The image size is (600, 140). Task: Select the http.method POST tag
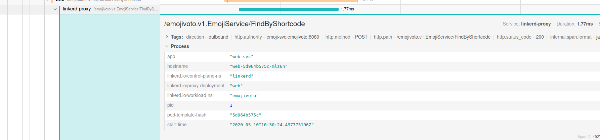[346, 37]
